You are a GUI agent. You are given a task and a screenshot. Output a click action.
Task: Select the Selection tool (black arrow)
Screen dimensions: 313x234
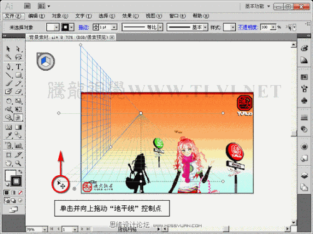click(8, 49)
